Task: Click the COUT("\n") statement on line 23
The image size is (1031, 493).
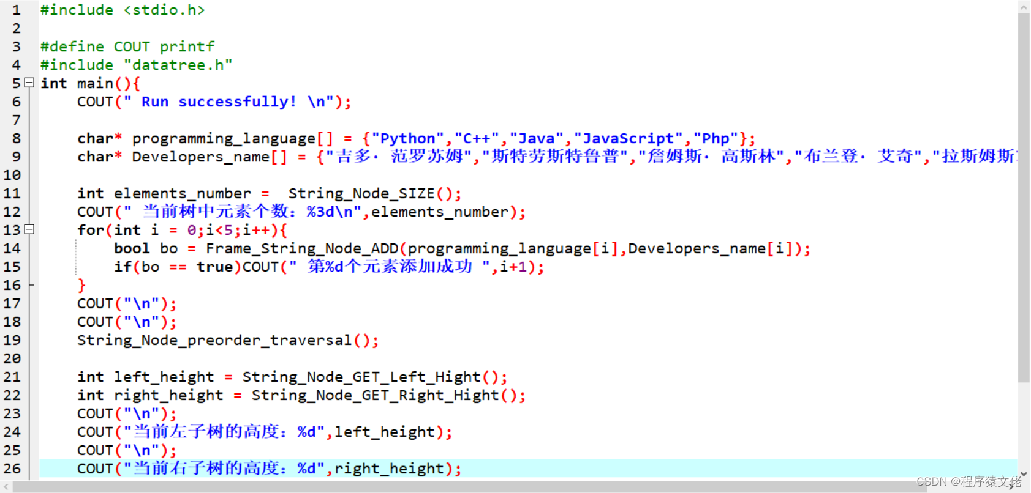Action: [x=127, y=414]
